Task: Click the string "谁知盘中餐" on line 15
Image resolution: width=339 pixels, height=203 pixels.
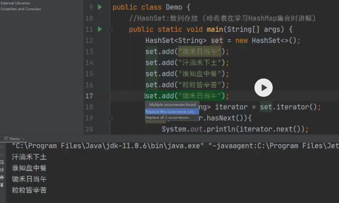Action: [x=200, y=73]
